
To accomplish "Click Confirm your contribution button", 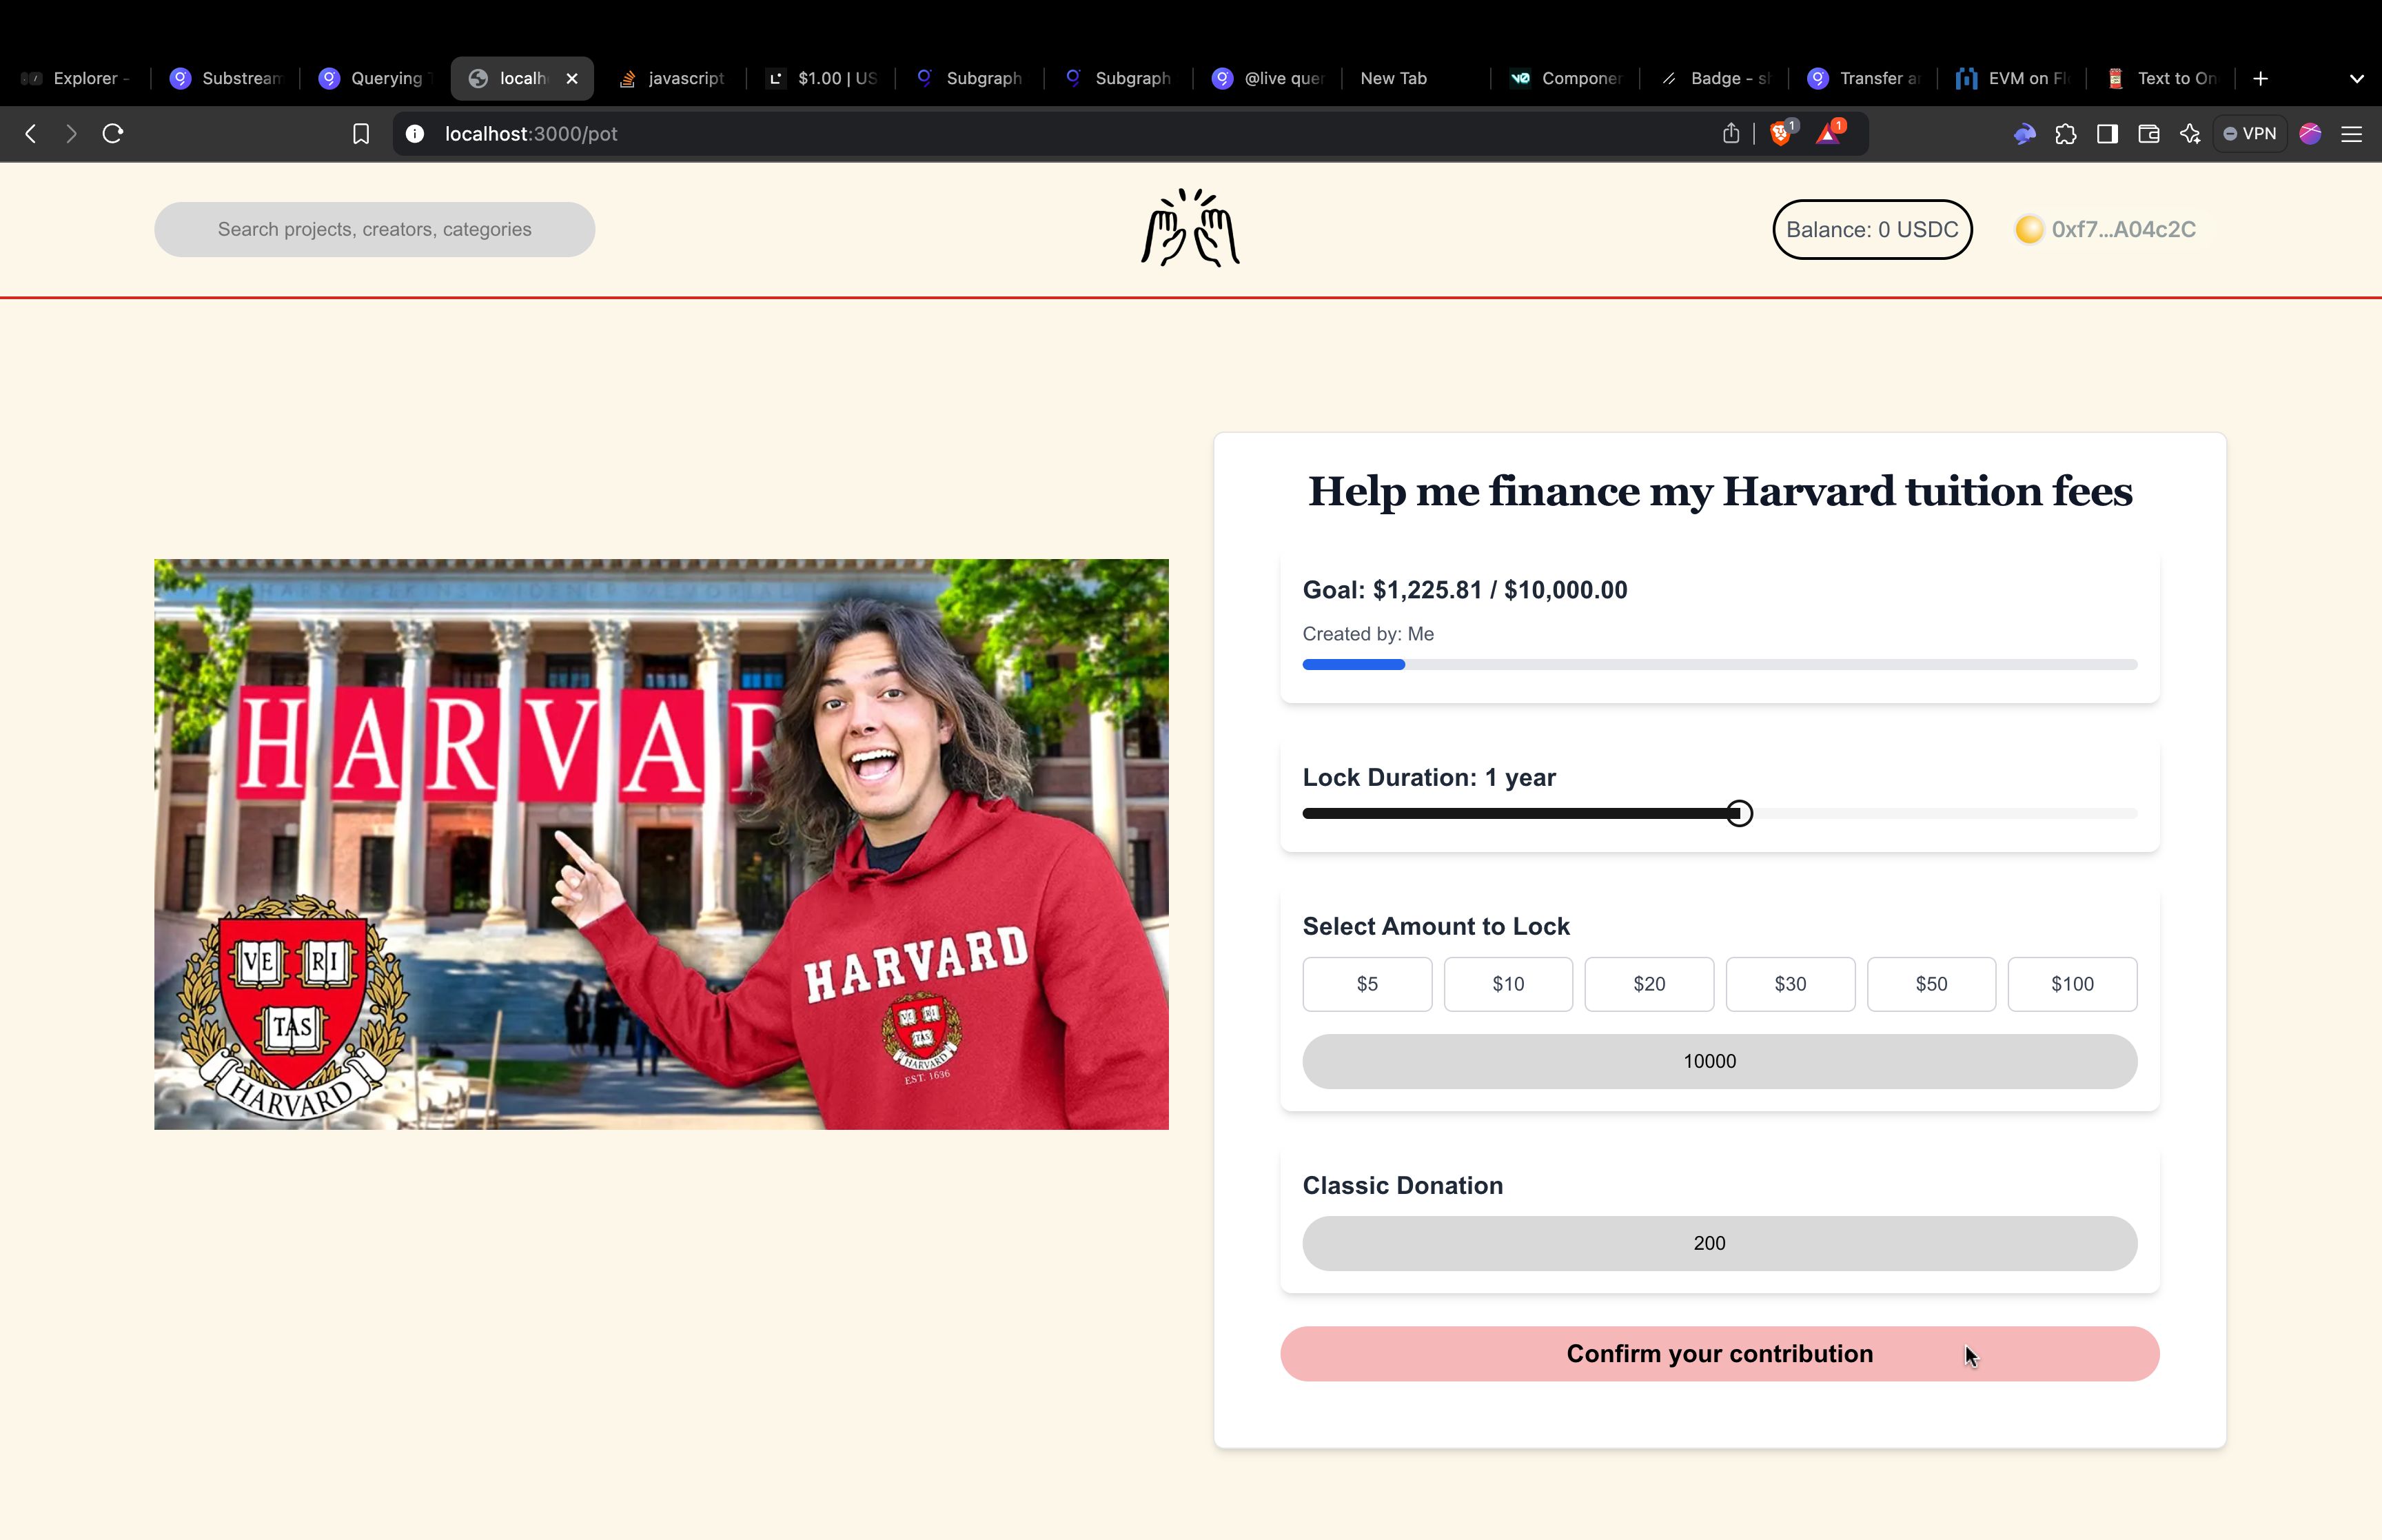I will (1720, 1354).
